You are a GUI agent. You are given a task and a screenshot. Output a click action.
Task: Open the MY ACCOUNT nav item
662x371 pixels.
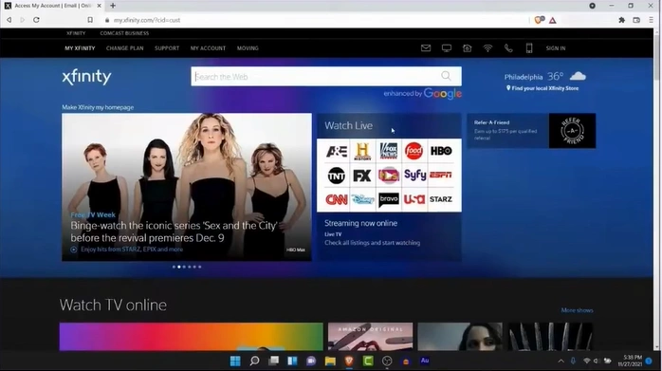click(x=208, y=48)
